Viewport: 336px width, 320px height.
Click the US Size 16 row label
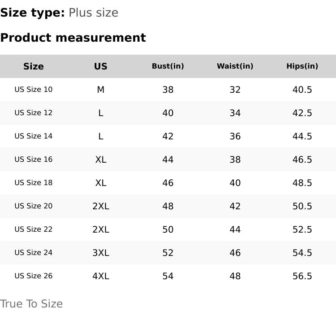click(34, 160)
